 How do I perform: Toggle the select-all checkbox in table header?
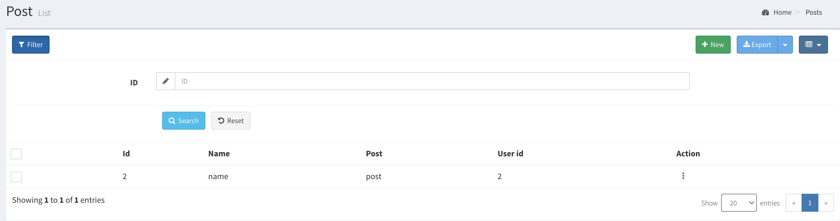pyautogui.click(x=16, y=154)
